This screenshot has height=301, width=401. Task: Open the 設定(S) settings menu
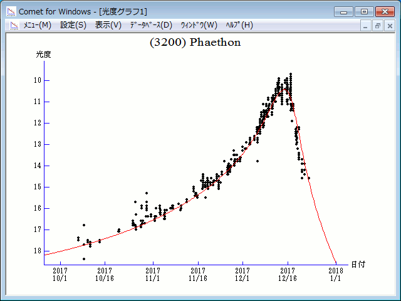pos(73,25)
